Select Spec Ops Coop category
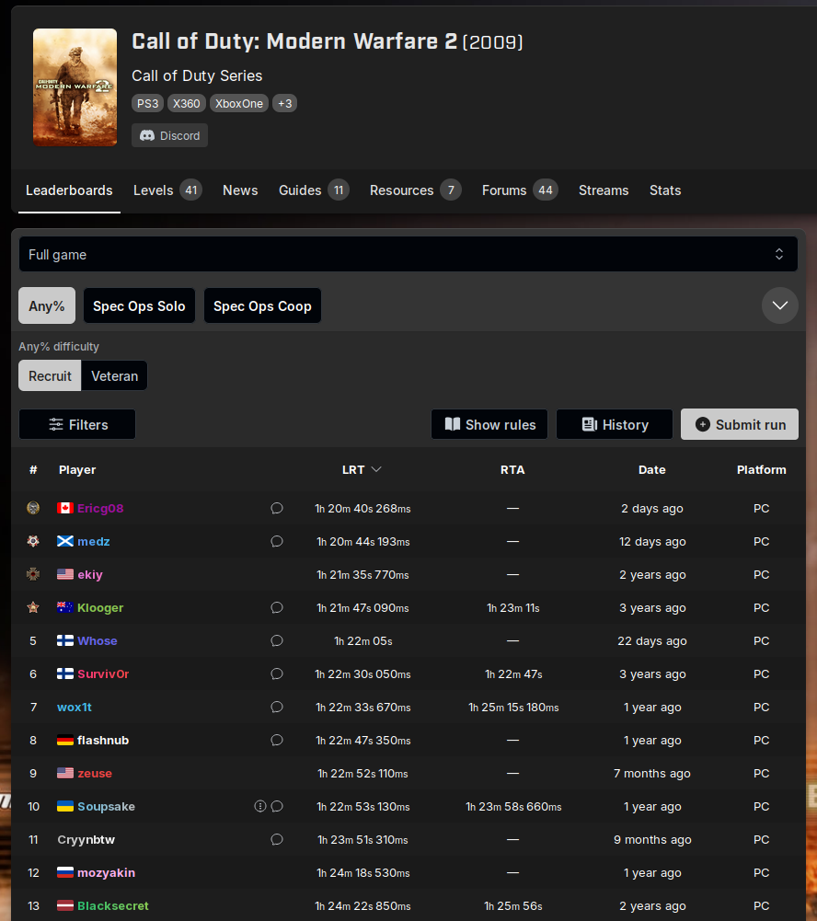817x921 pixels. click(x=262, y=305)
